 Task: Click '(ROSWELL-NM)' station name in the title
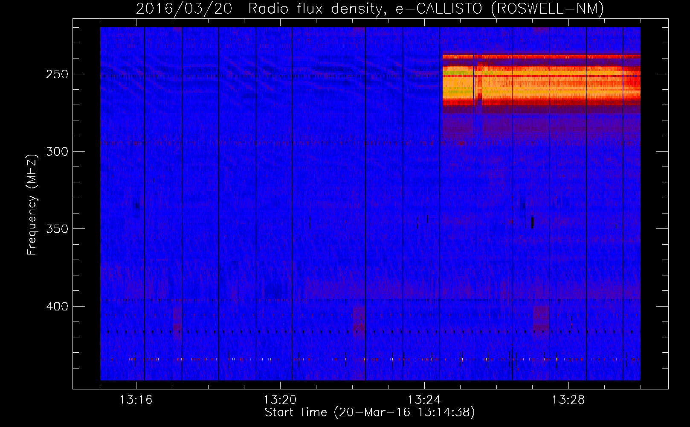(x=547, y=9)
